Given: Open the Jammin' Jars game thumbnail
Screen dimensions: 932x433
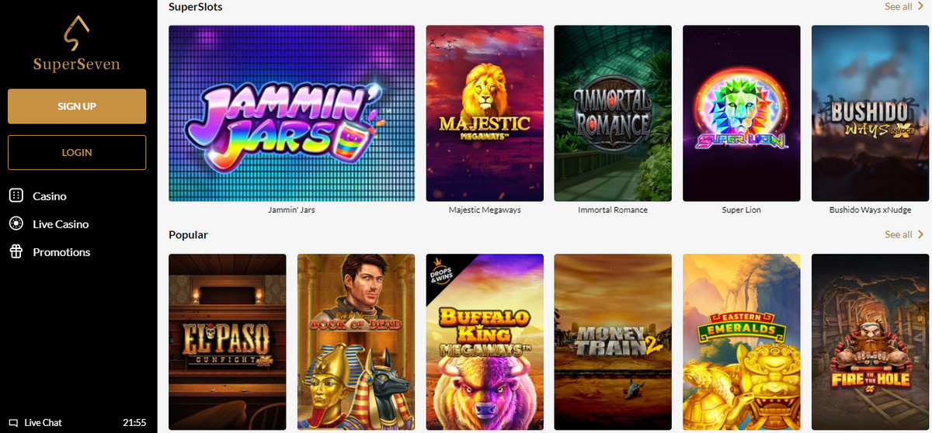Looking at the screenshot, I should [x=292, y=113].
